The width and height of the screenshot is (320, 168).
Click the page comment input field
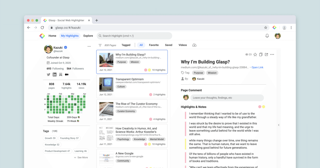coord(227,98)
